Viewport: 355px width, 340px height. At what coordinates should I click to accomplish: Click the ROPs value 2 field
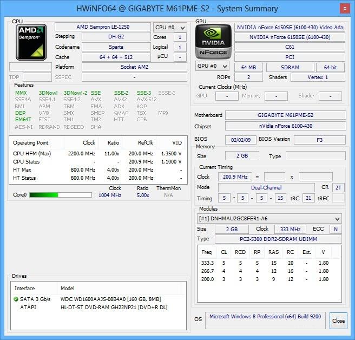click(x=248, y=77)
